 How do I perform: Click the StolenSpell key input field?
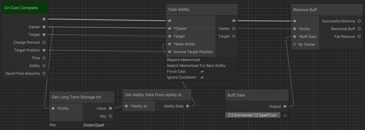[x=98, y=125]
